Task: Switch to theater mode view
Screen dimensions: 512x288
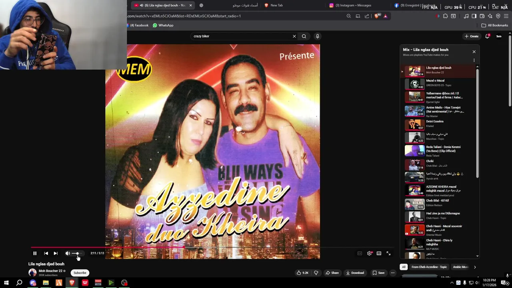Action: pyautogui.click(x=379, y=253)
